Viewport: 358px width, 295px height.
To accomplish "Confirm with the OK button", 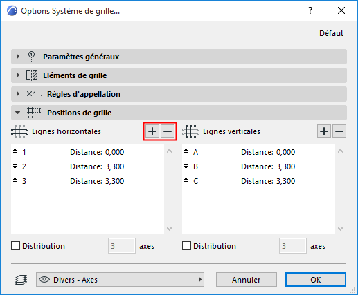I will pos(316,280).
